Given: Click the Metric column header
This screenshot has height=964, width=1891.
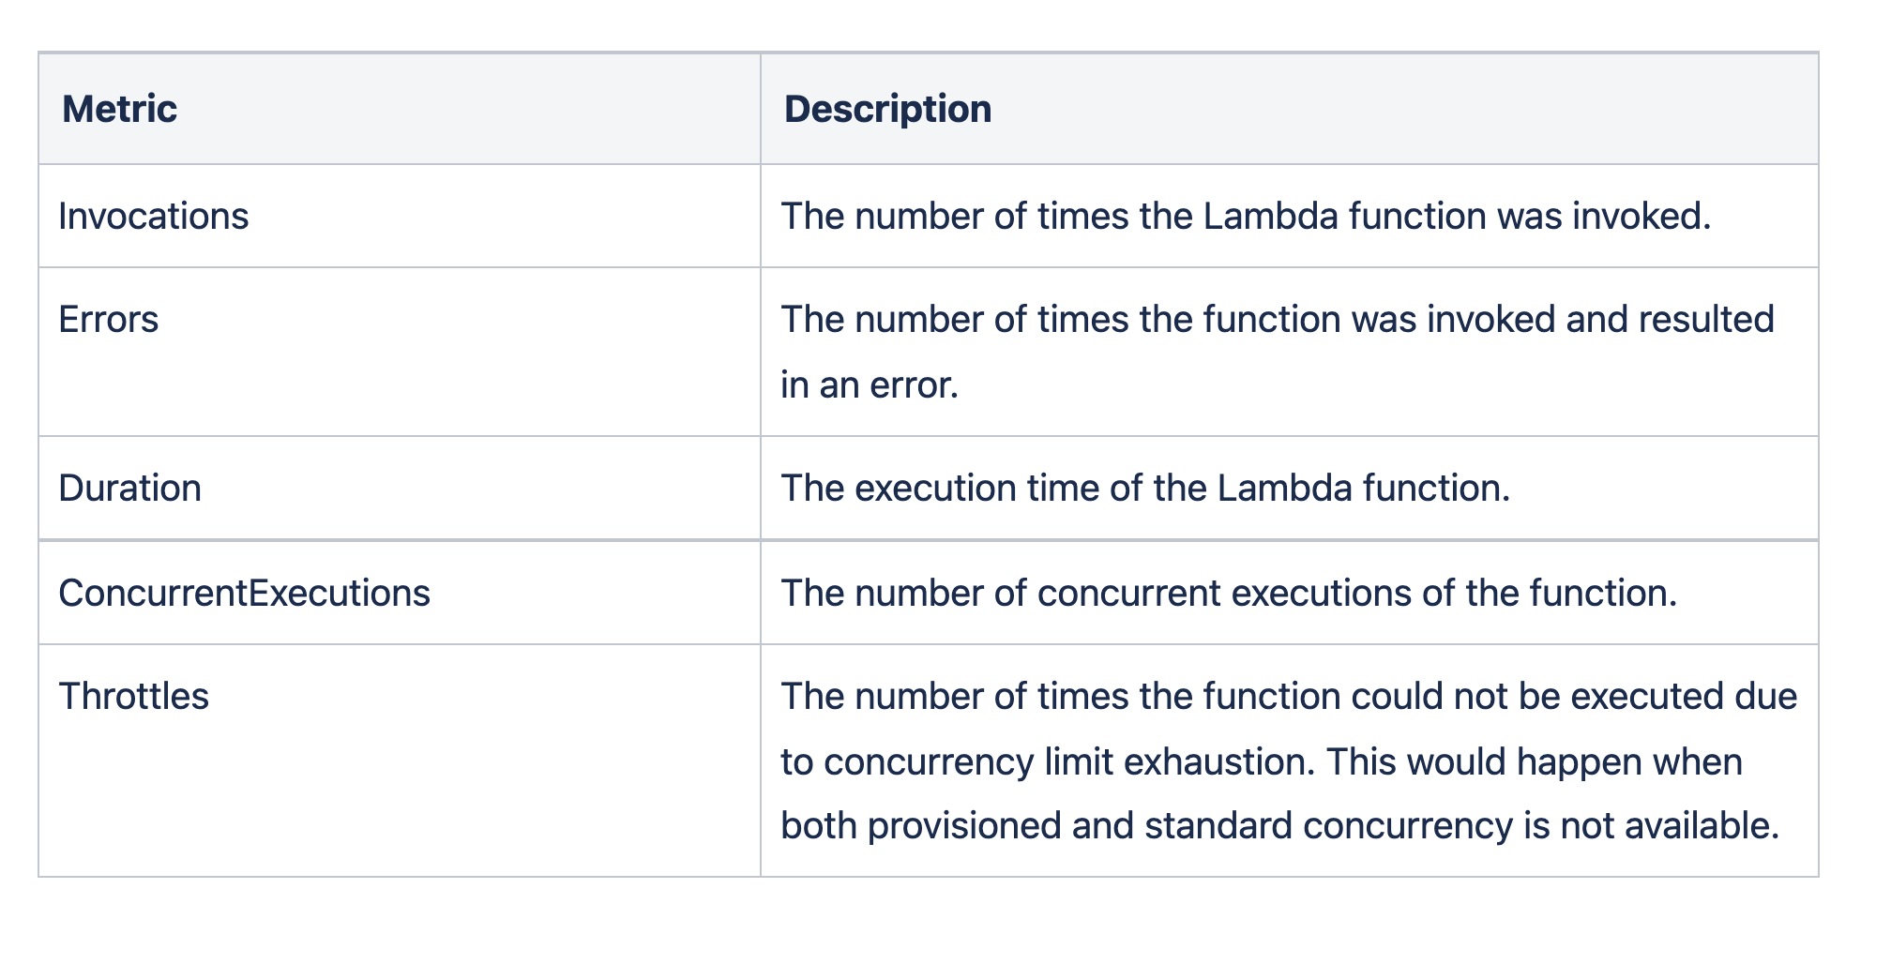Looking at the screenshot, I should pyautogui.click(x=119, y=110).
